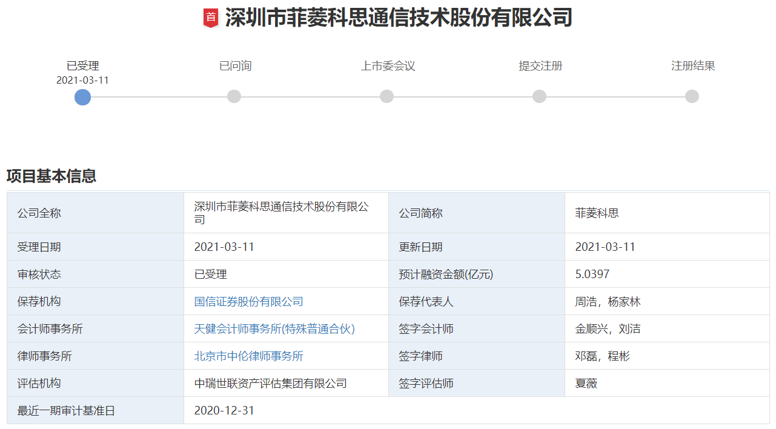Click the 提交注册 stage heading
776x429 pixels.
(x=540, y=66)
